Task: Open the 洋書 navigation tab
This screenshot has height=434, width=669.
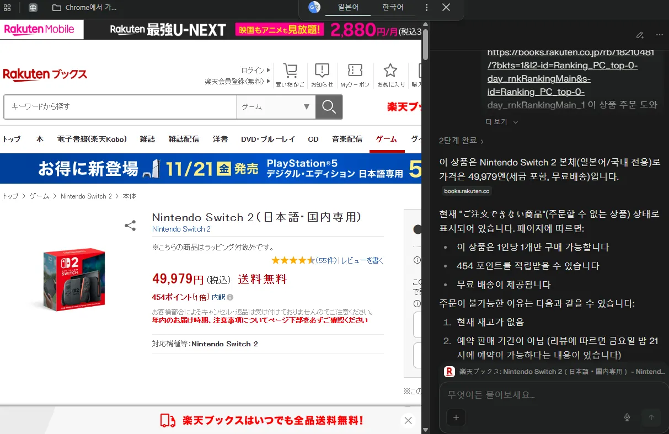Action: point(220,139)
